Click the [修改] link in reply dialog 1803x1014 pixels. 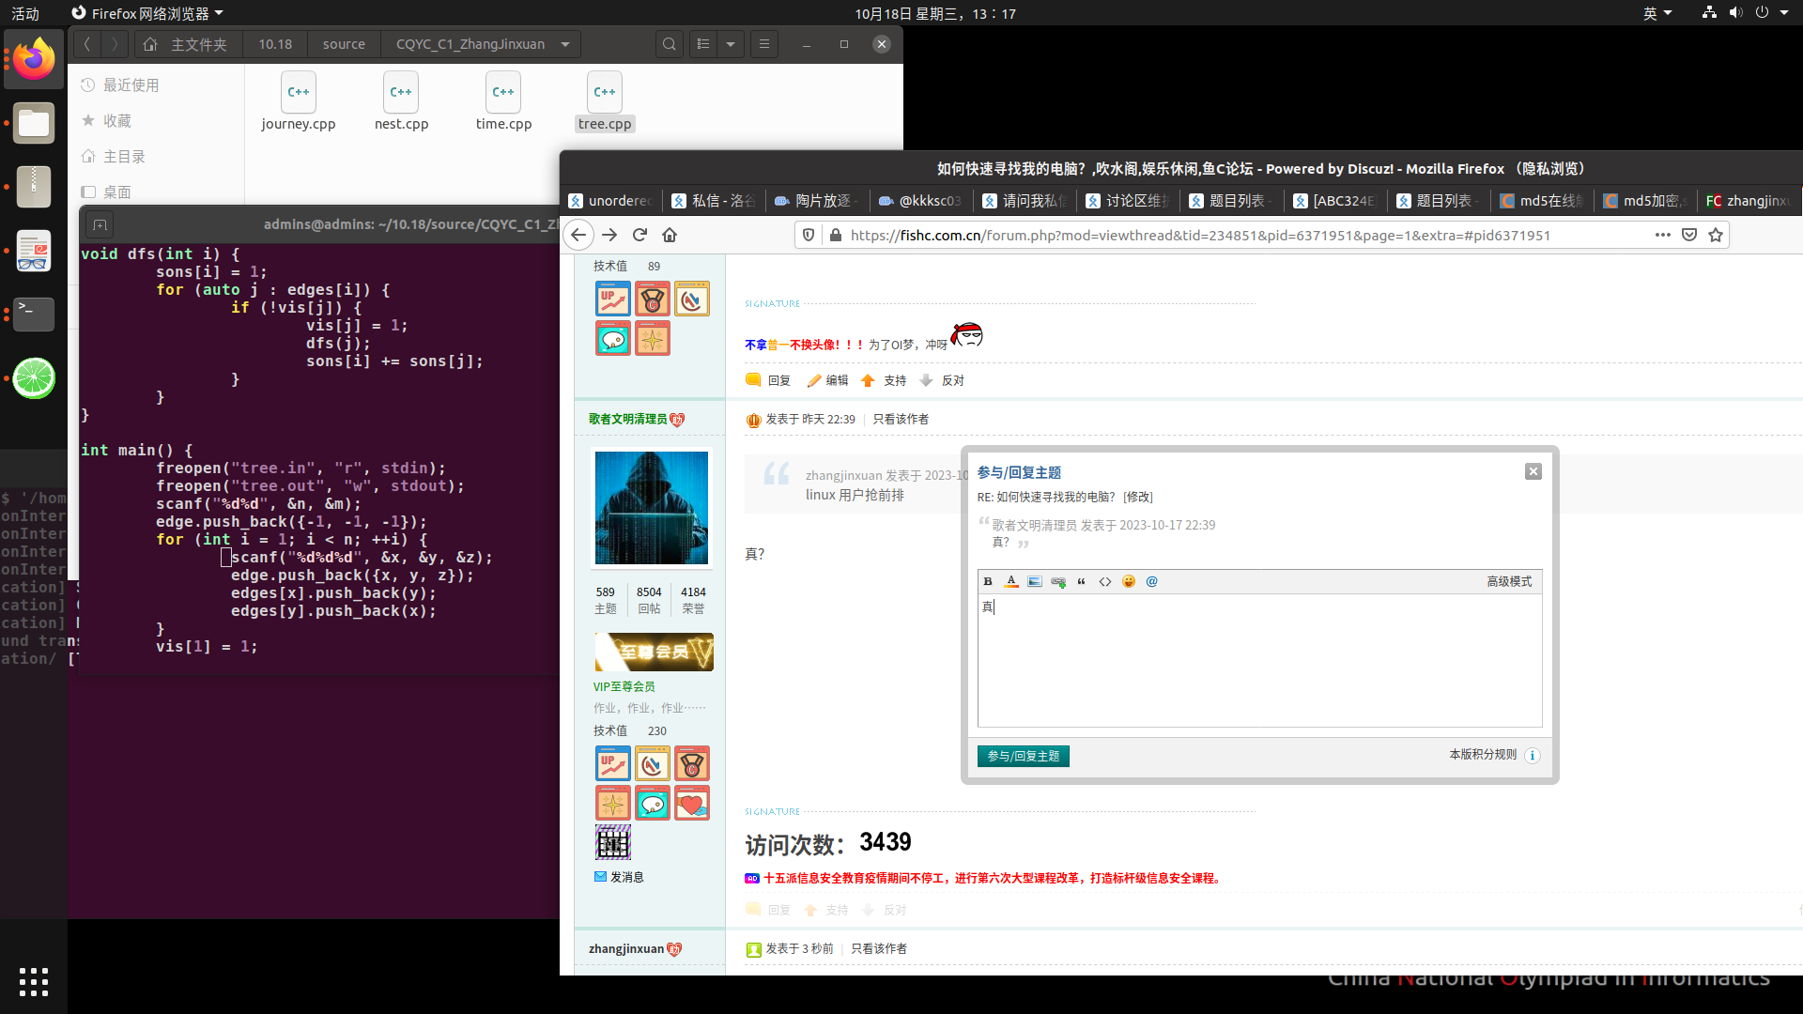1138,498
